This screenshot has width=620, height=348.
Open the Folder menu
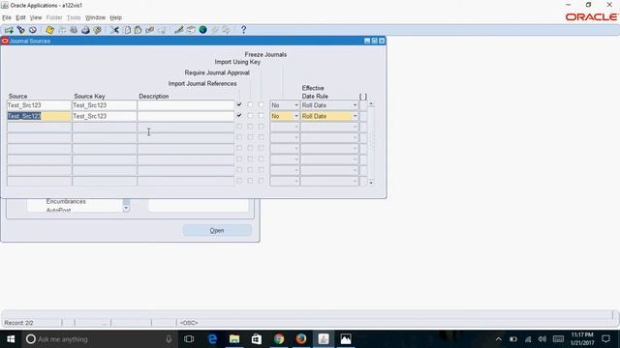[54, 17]
